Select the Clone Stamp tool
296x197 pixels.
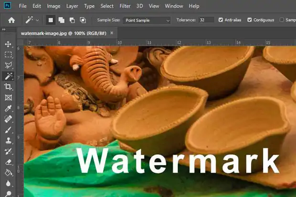pos(8,140)
